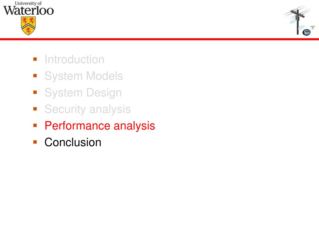Click the orange bullet beside Performance analysis
Viewport: 319px width, 239px height.
coord(35,125)
